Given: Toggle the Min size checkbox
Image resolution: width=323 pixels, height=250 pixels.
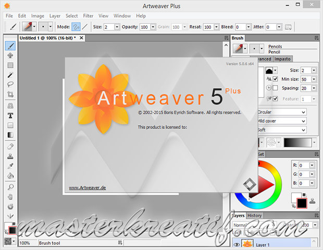Looking at the screenshot, I should pyautogui.click(x=275, y=79).
